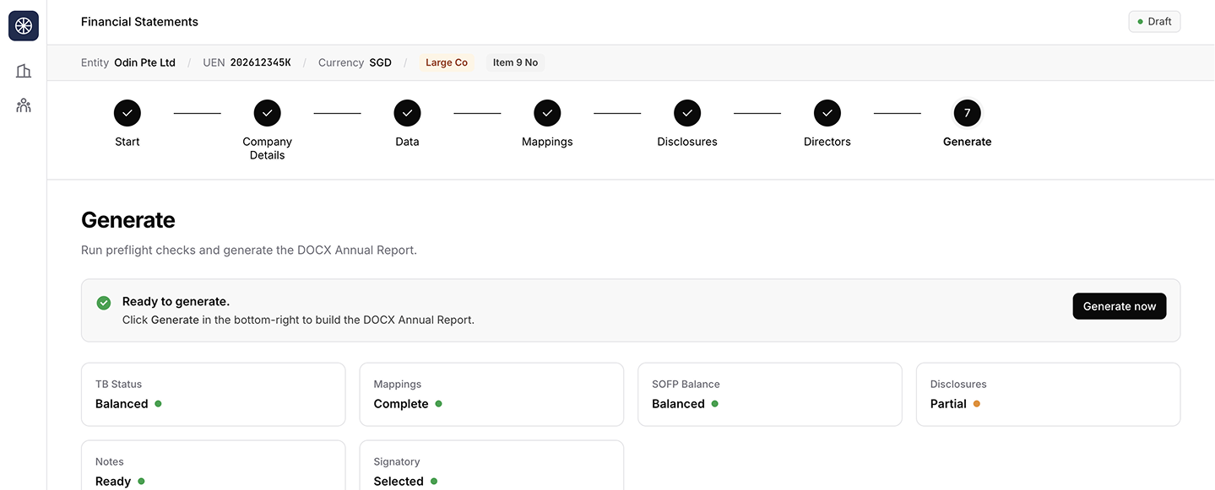Jump to Company Details step circle
Screen dimensions: 1215x490
tap(268, 113)
